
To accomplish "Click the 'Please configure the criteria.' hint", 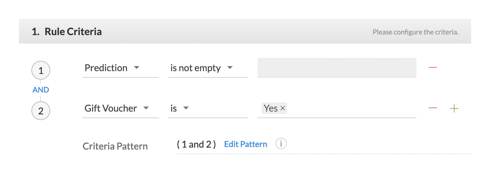I will coord(416,32).
